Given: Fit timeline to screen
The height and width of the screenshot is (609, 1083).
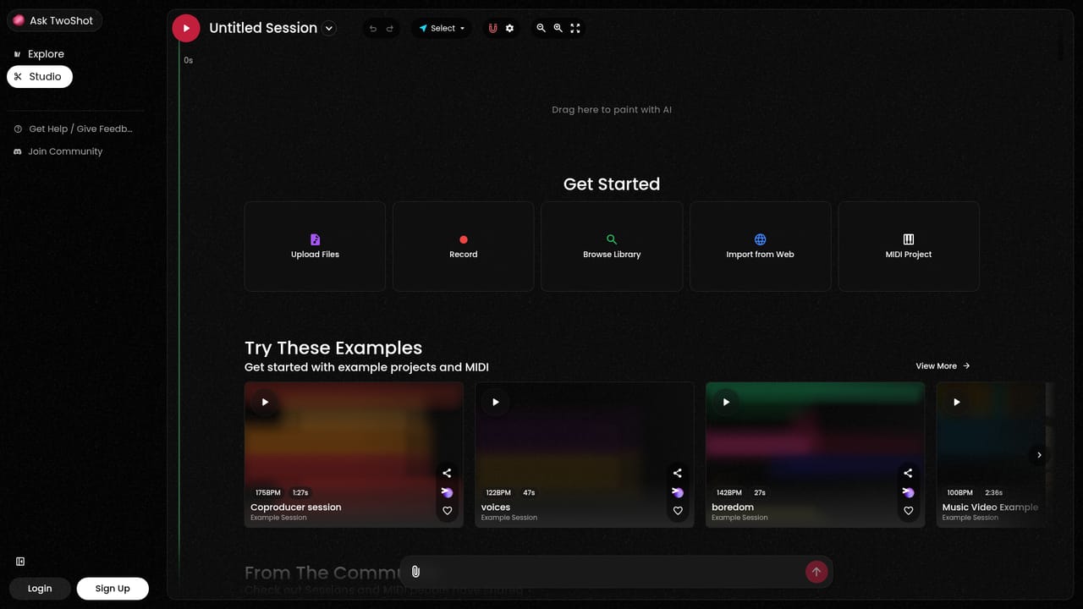Looking at the screenshot, I should click(x=575, y=28).
